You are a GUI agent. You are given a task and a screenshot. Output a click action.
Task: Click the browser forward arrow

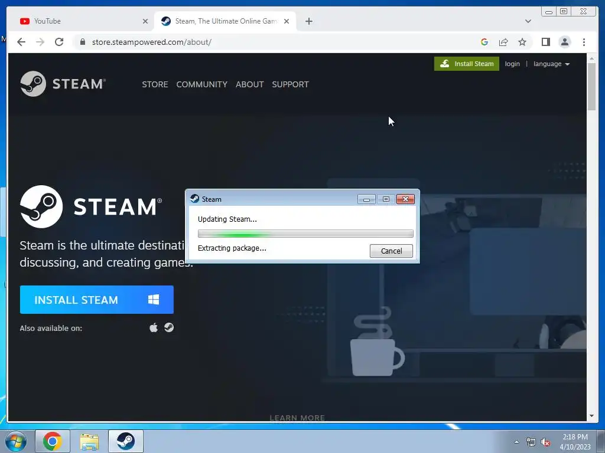tap(40, 42)
